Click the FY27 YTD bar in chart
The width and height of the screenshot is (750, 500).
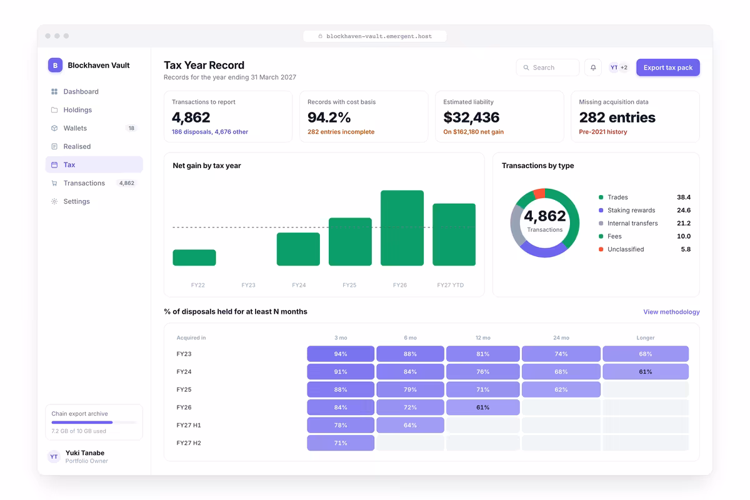454,234
